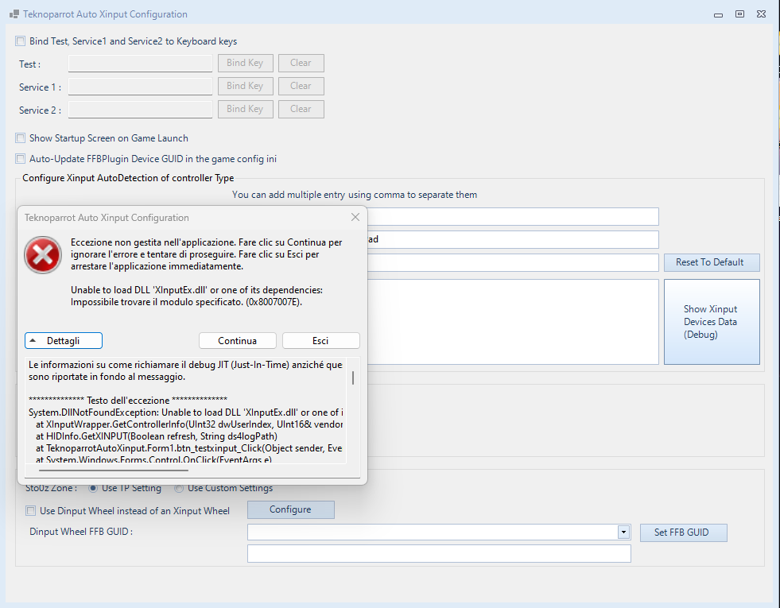The image size is (780, 608).
Task: Click Bind Key in the Service 1 row
Action: (x=245, y=86)
